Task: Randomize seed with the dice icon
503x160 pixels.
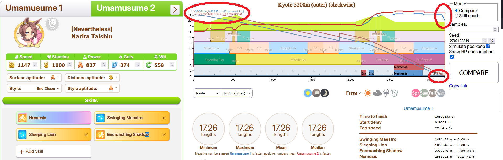Action: [492, 41]
